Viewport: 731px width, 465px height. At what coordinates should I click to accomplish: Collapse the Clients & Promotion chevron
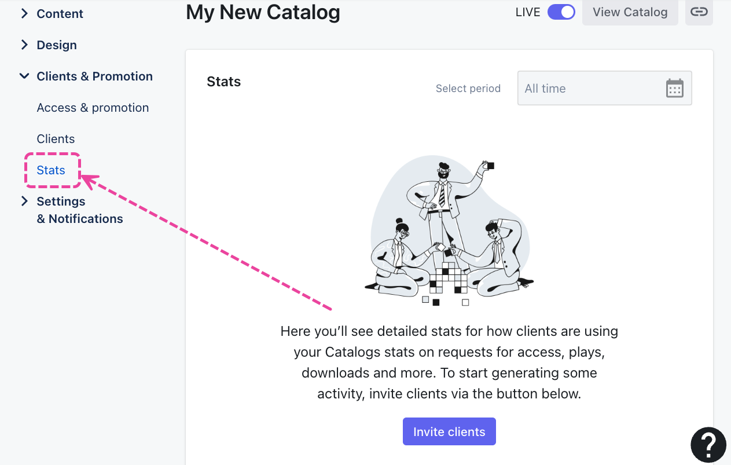coord(24,76)
